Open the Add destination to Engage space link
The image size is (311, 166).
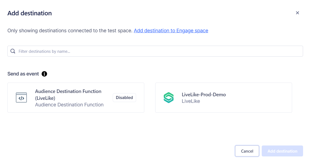(x=171, y=31)
